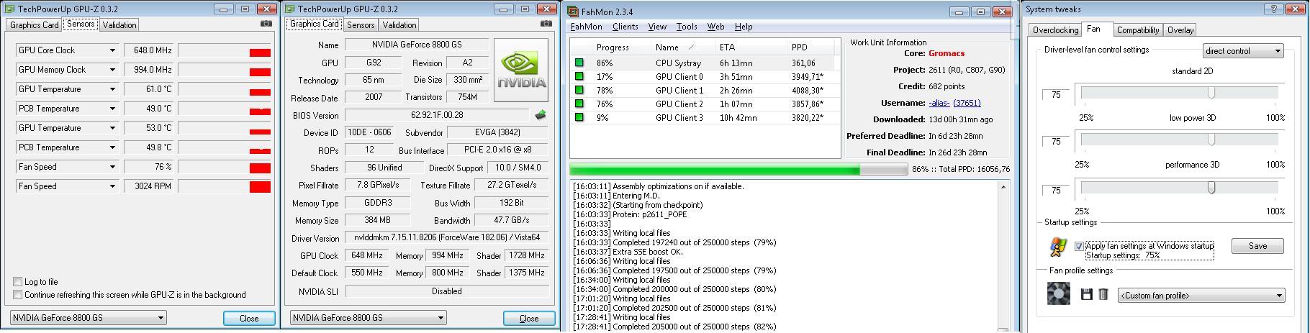This screenshot has width=1310, height=333.
Task: Click the green status icon for GPU Client 1
Action: [579, 91]
